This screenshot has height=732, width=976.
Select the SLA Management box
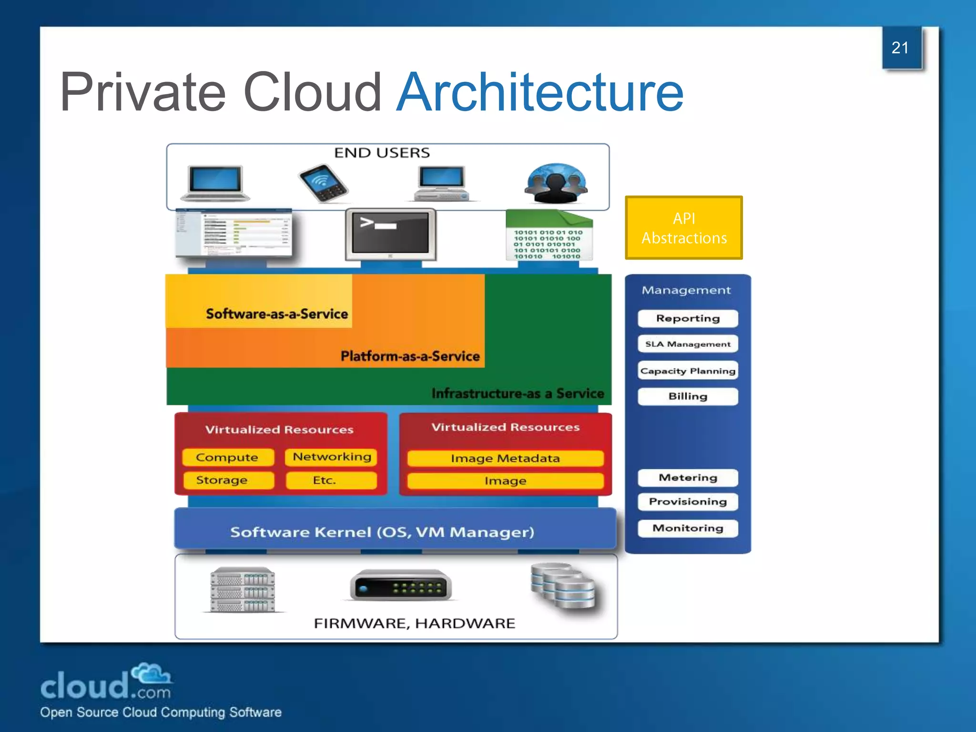pyautogui.click(x=688, y=344)
